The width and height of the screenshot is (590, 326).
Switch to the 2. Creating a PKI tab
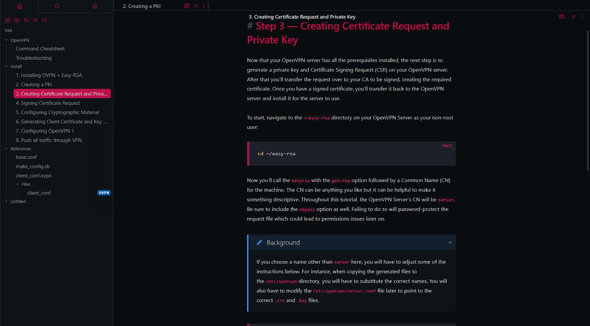pos(142,6)
